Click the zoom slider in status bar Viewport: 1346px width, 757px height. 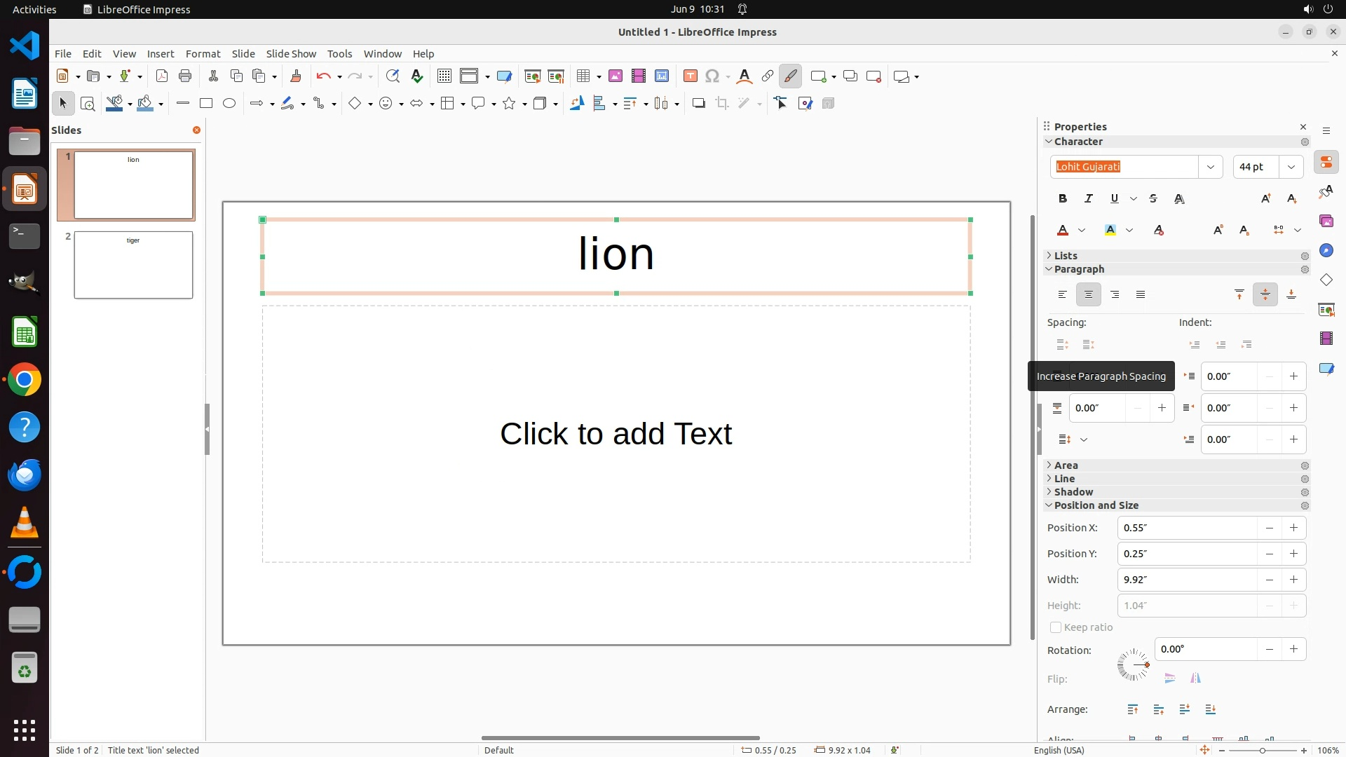[1262, 750]
